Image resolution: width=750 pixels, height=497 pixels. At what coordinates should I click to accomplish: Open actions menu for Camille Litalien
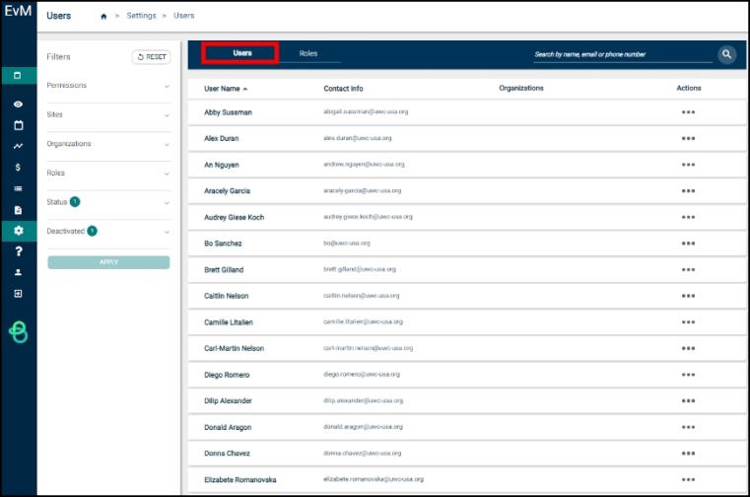click(x=688, y=321)
